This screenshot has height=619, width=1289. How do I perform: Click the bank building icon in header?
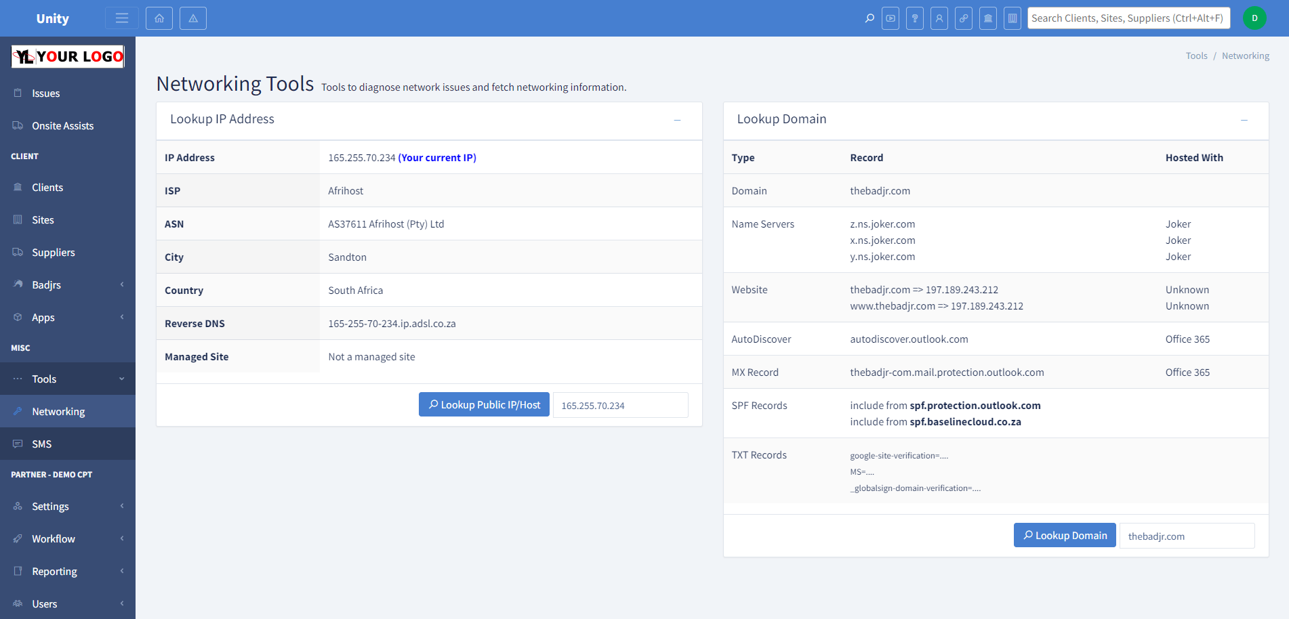pos(988,18)
